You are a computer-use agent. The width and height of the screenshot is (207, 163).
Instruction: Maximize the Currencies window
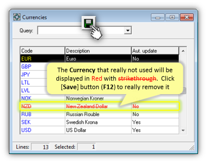click(172, 17)
